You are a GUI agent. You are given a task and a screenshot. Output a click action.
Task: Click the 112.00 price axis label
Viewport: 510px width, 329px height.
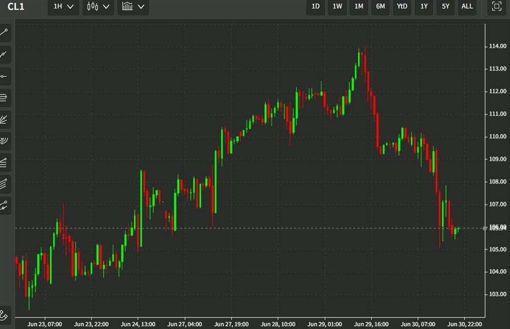pyautogui.click(x=498, y=92)
